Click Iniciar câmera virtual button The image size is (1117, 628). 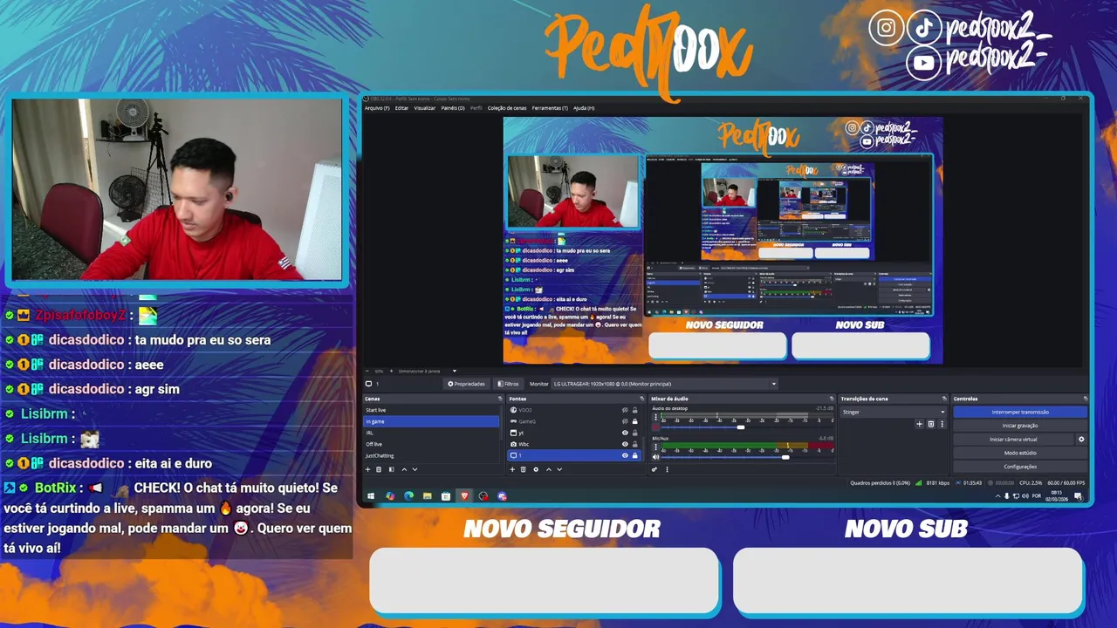(x=1013, y=439)
